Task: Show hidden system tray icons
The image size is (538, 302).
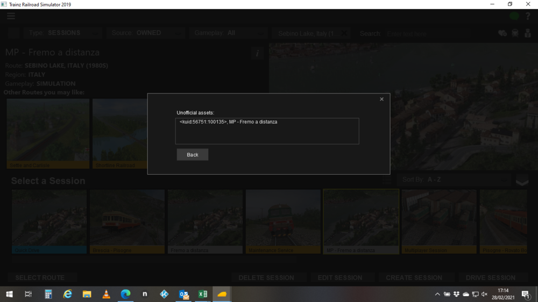Action: (437, 294)
